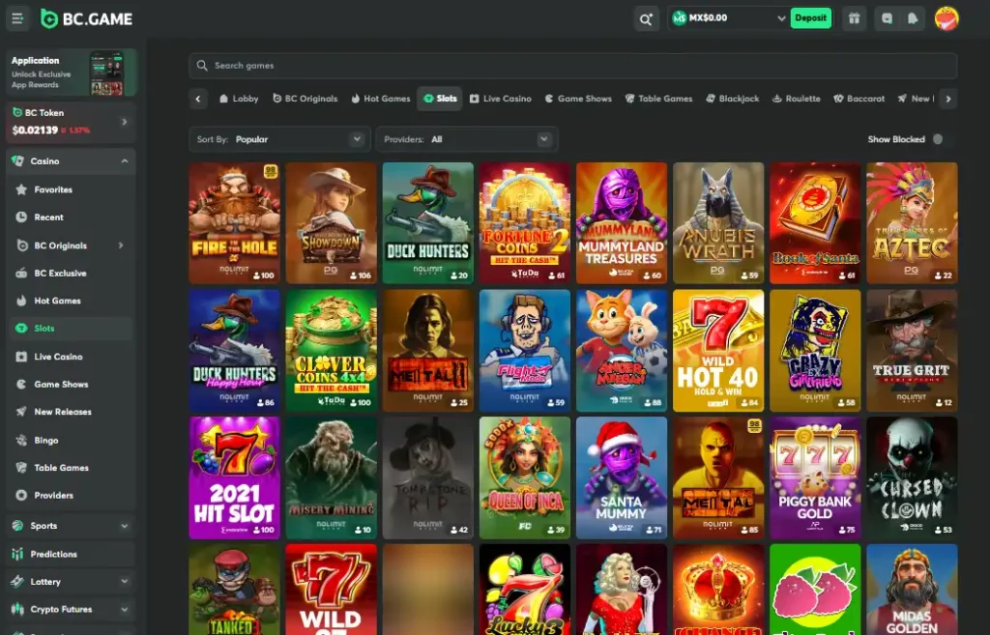Switch to the Roulette tab
The image size is (990, 635).
[x=797, y=99]
